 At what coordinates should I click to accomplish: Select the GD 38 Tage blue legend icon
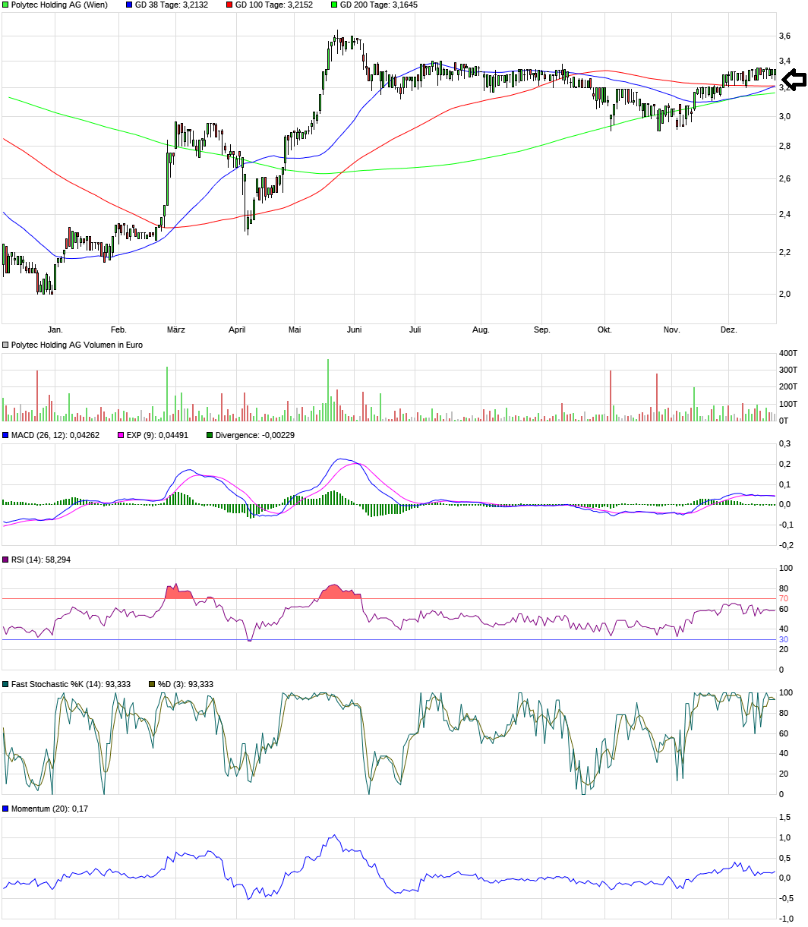coord(128,6)
